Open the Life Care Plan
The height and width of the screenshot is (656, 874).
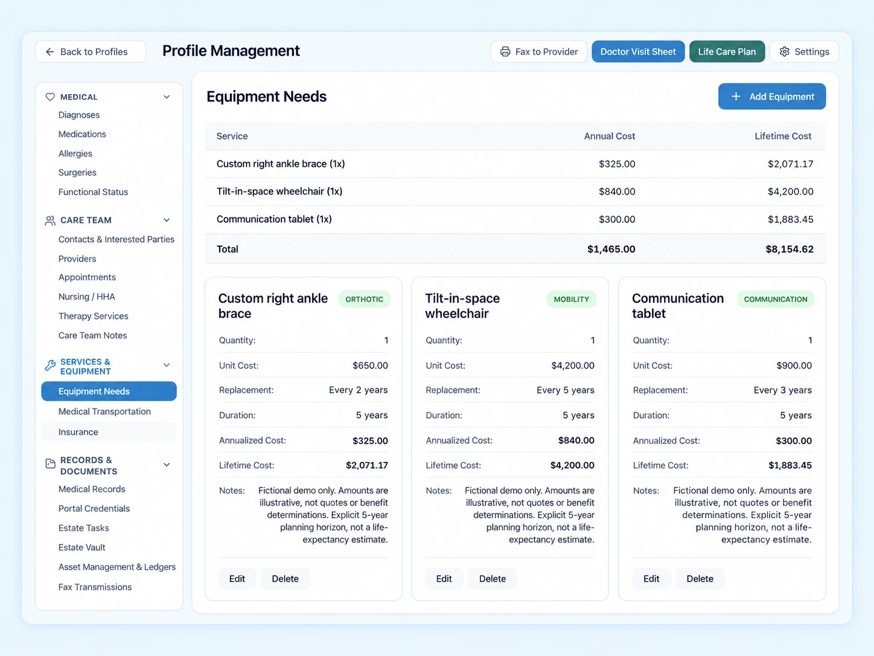(727, 52)
